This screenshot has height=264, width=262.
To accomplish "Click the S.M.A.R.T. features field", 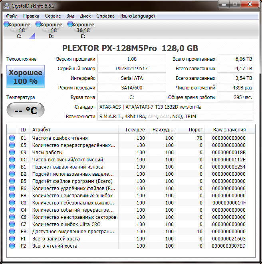I will click(176, 117).
